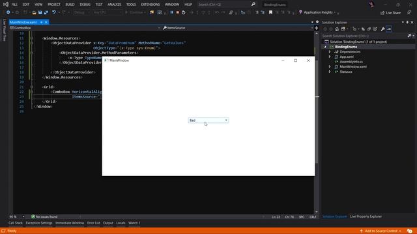Undo the last action icon
The width and height of the screenshot is (417, 234).
click(54, 12)
